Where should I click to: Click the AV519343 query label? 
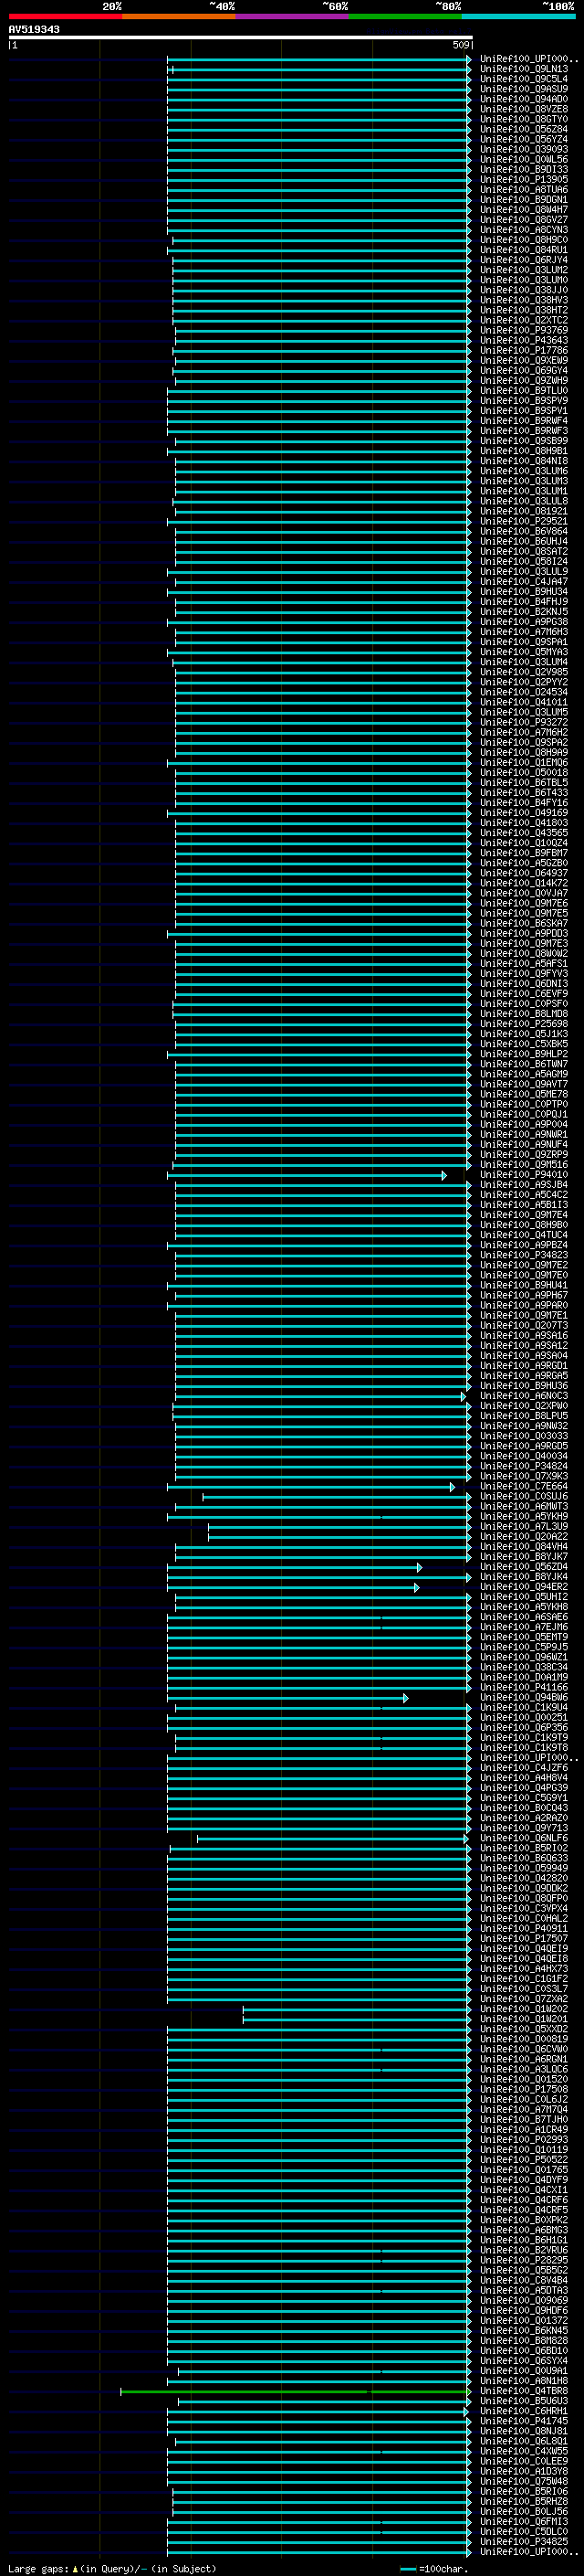(34, 29)
